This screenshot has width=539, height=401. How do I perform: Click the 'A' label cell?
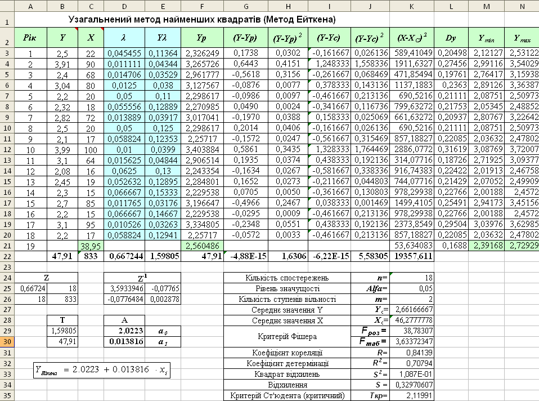[x=124, y=320]
